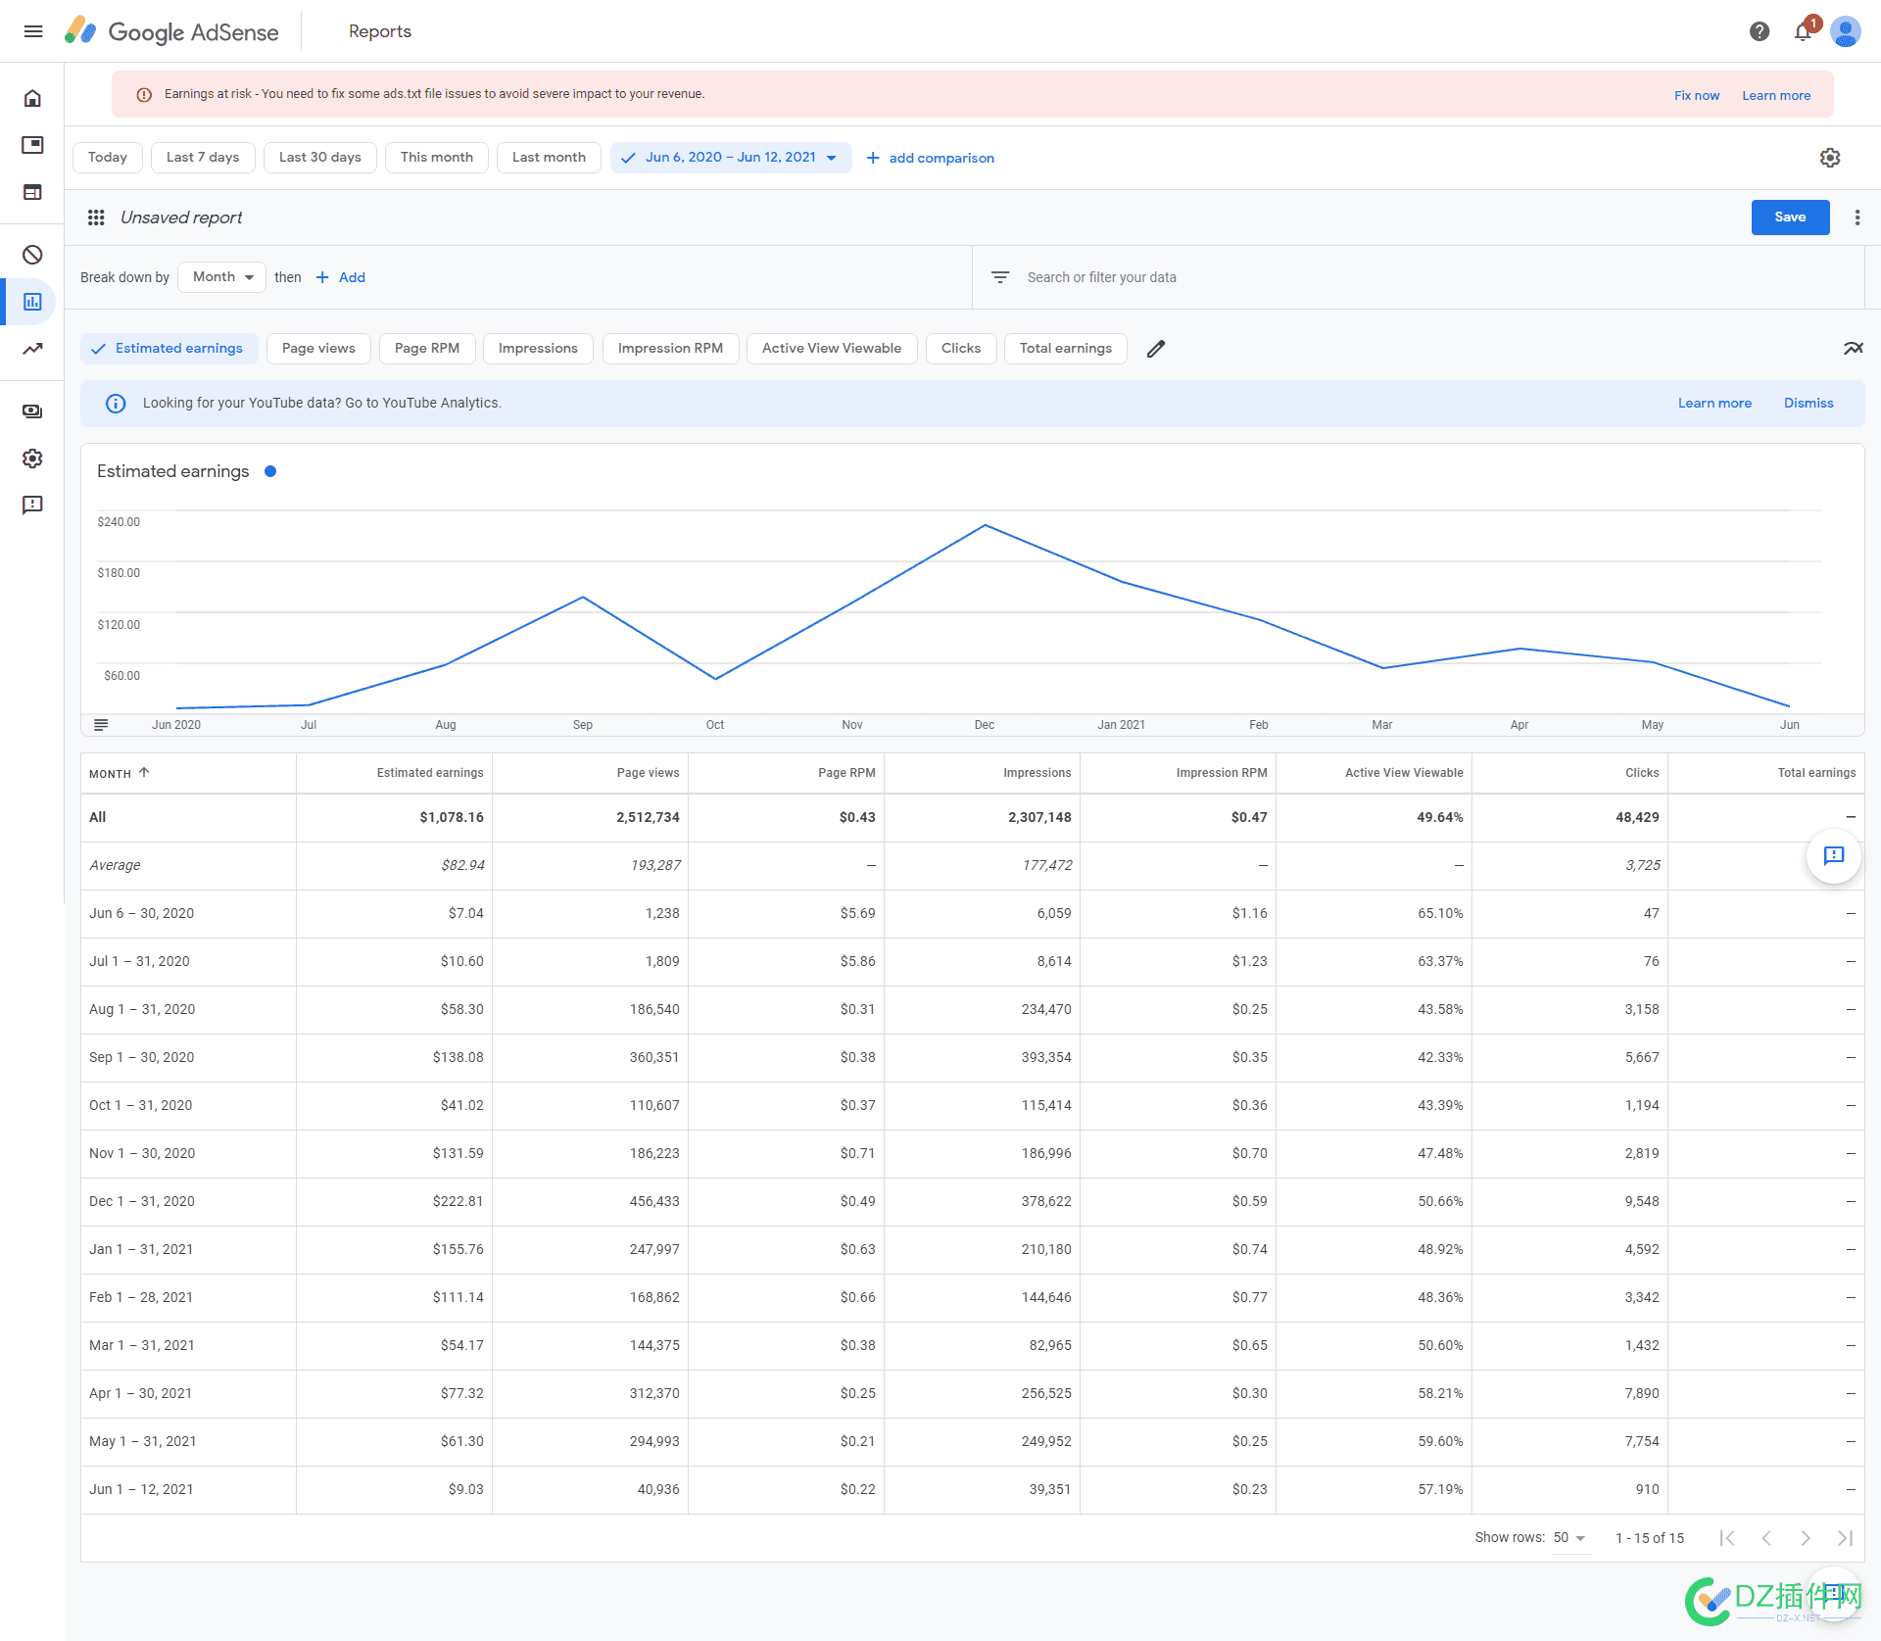The height and width of the screenshot is (1641, 1881).
Task: Save the unsaved report
Action: pos(1790,217)
